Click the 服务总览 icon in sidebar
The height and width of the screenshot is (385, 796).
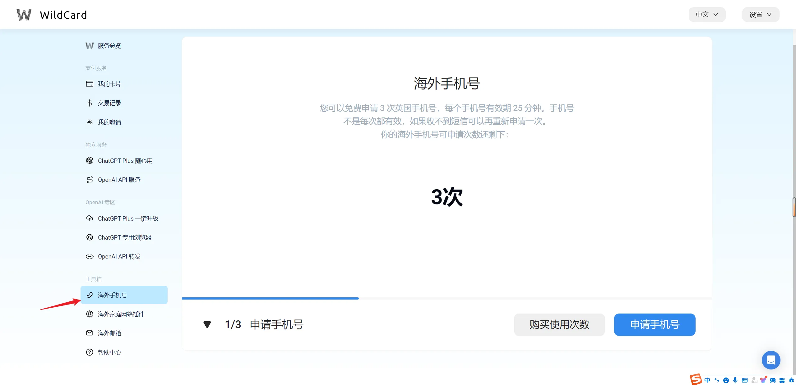(x=89, y=46)
